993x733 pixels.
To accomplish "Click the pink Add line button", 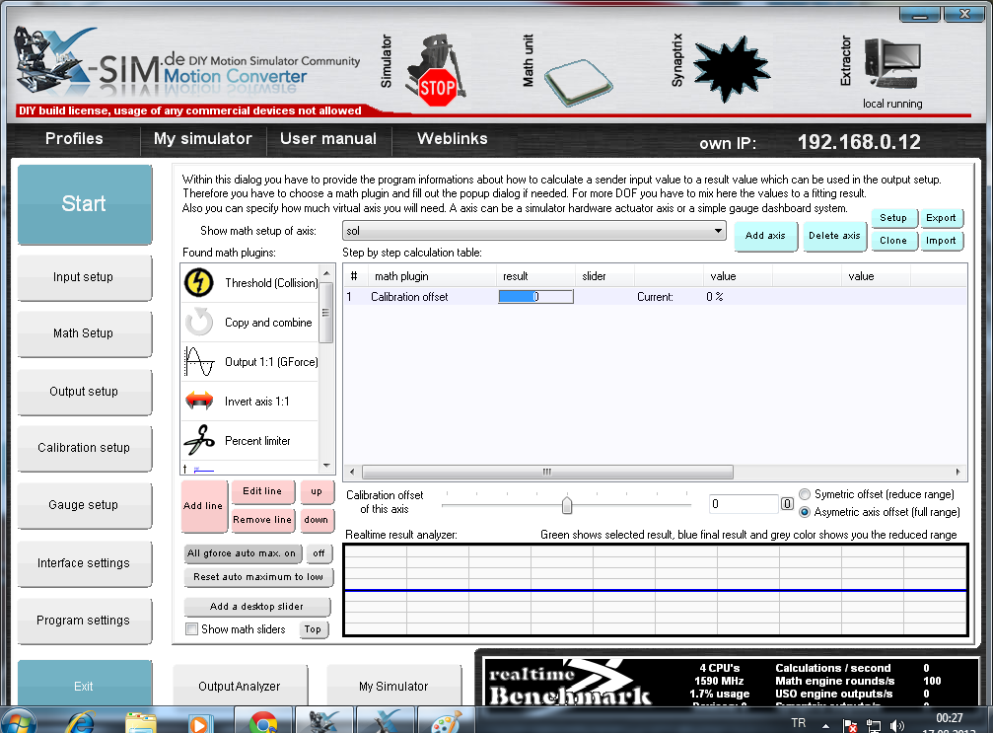I will point(203,505).
